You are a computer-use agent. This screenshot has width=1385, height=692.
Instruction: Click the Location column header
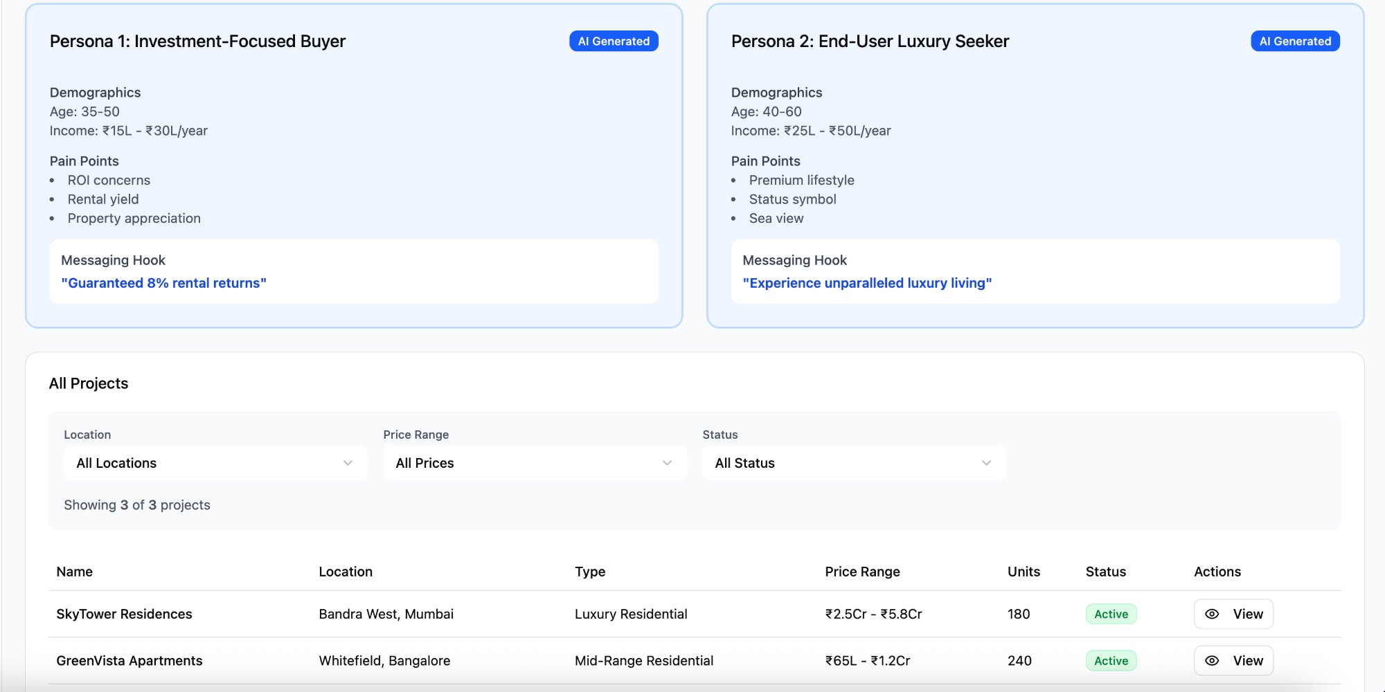coord(346,572)
